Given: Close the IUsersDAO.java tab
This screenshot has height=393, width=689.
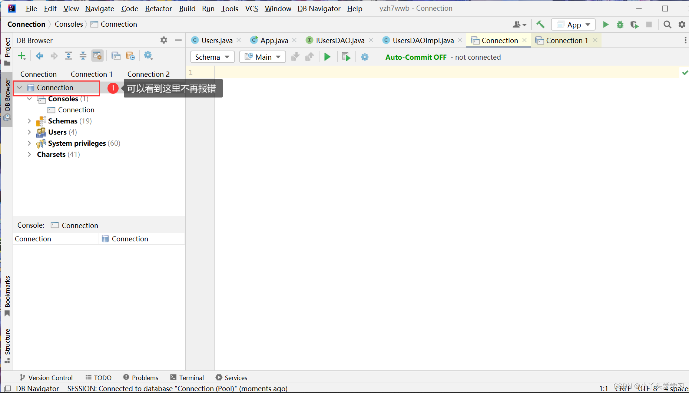Looking at the screenshot, I should [x=371, y=40].
